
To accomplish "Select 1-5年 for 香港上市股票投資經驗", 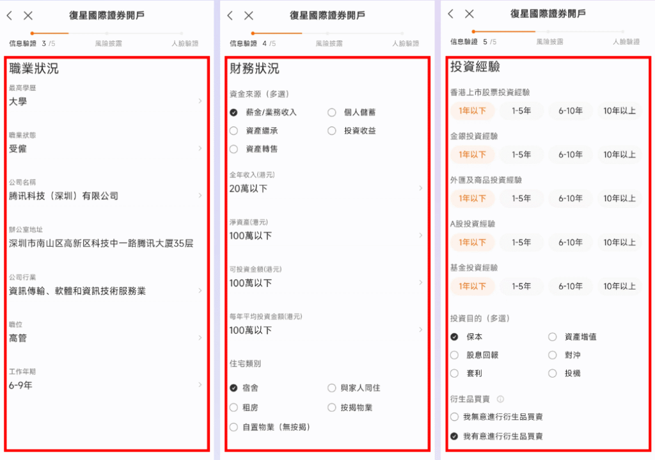I will coord(521,111).
